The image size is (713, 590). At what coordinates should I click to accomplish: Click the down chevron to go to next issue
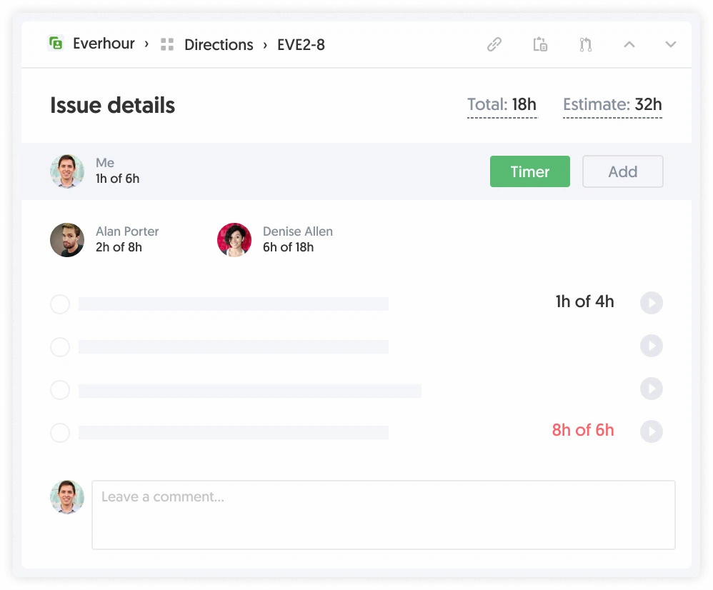670,44
